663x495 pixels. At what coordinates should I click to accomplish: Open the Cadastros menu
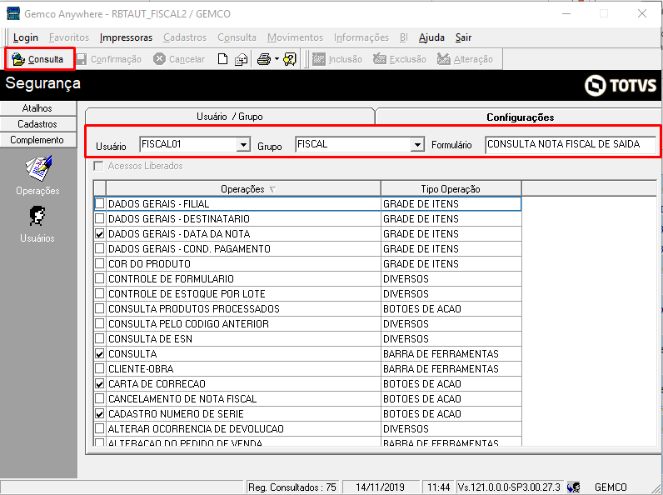(x=185, y=37)
